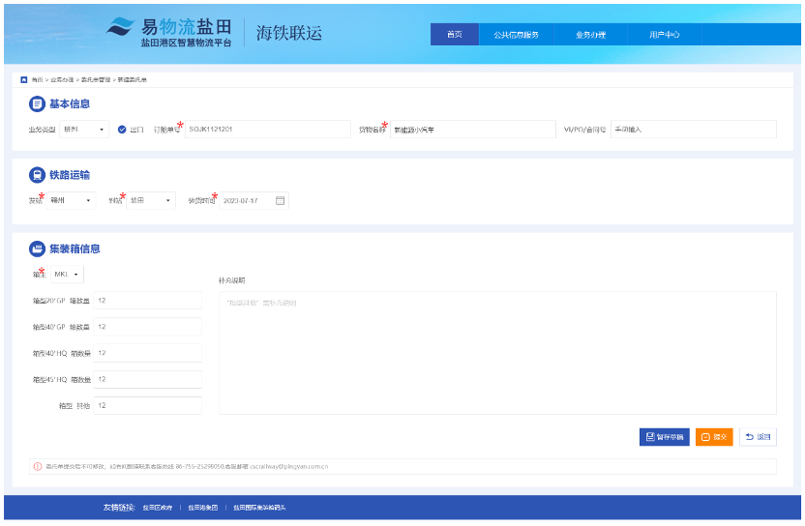Click the orange 提交 submit button
The height and width of the screenshot is (526, 805).
714,437
